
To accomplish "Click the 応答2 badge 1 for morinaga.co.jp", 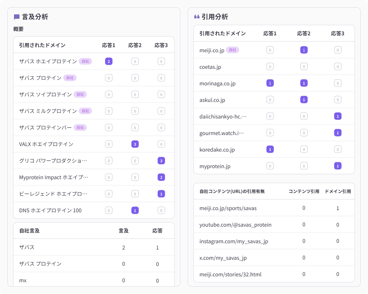I will pos(304,83).
